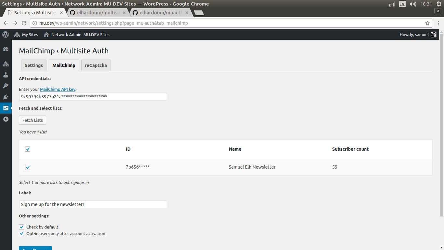Screen dimensions: 444x250
Task: Open the Settings sidebar icon
Action: pyautogui.click(x=6, y=108)
